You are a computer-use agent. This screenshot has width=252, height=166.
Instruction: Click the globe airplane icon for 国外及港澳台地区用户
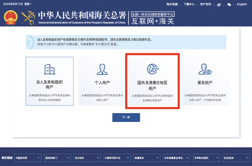[x=153, y=69]
